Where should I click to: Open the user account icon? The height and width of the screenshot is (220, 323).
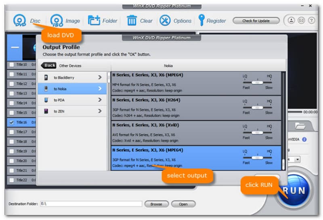[x=291, y=21]
